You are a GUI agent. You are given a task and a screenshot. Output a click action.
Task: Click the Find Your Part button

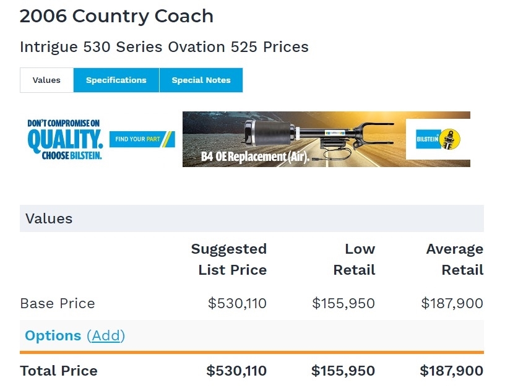(x=142, y=139)
